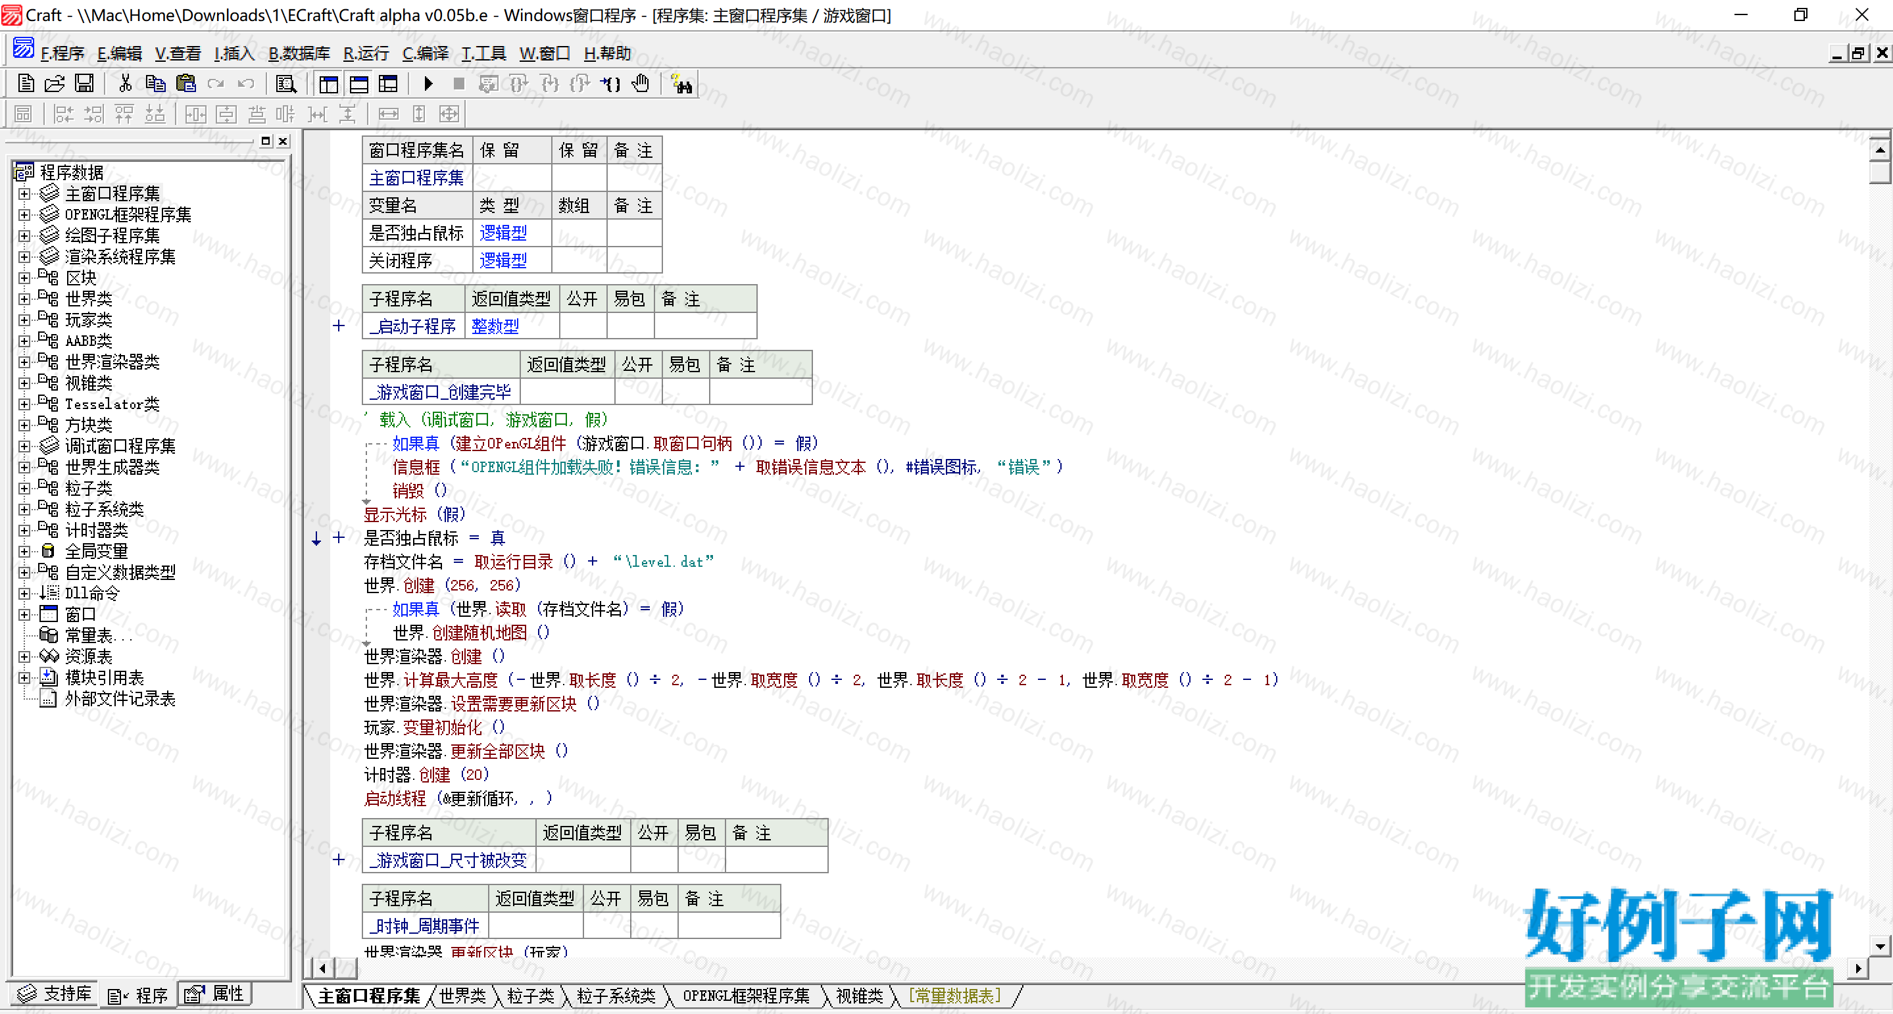1893x1014 pixels.
Task: Click the editor vertical scrollbar down arrow
Action: [x=1880, y=946]
